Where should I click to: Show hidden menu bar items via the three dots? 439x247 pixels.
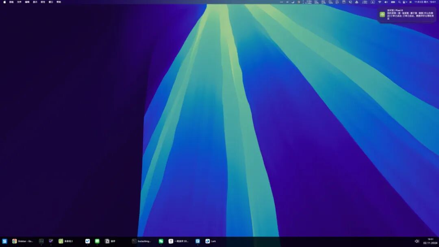[x=281, y=2]
